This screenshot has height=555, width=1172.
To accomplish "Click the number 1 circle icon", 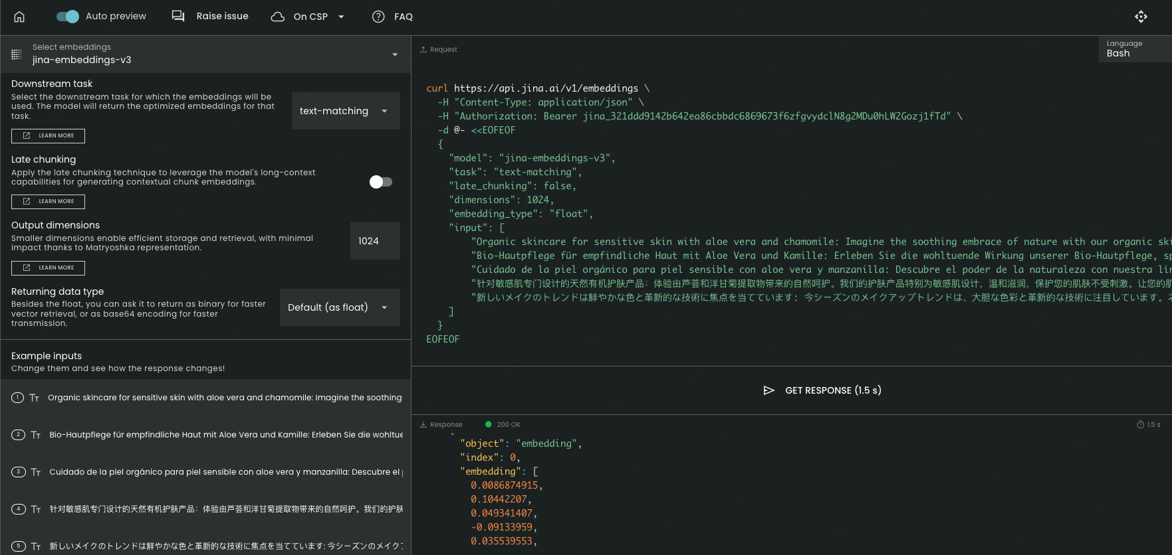I will click(x=18, y=398).
